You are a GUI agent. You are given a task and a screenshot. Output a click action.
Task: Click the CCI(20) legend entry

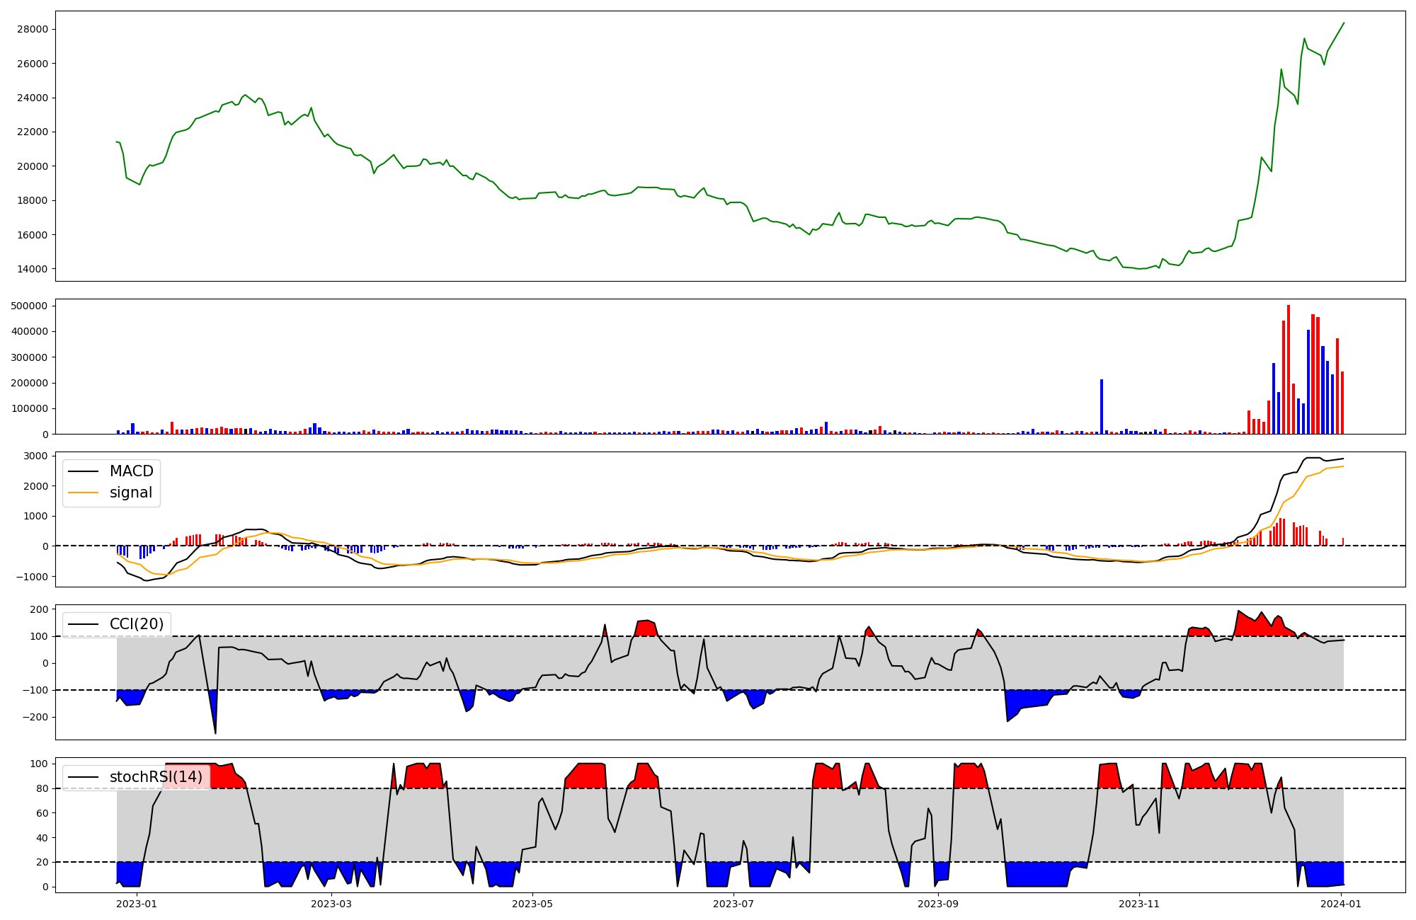click(136, 624)
